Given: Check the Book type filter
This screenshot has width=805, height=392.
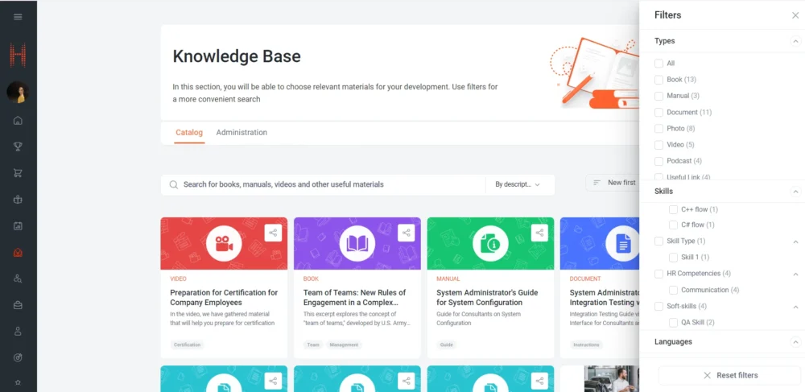Looking at the screenshot, I should [x=659, y=80].
